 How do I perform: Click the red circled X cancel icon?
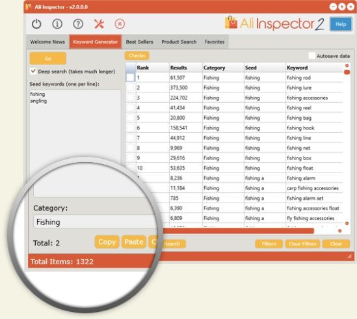120,24
